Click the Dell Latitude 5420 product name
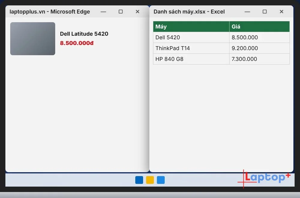Image resolution: width=300 pixels, height=198 pixels. click(84, 34)
